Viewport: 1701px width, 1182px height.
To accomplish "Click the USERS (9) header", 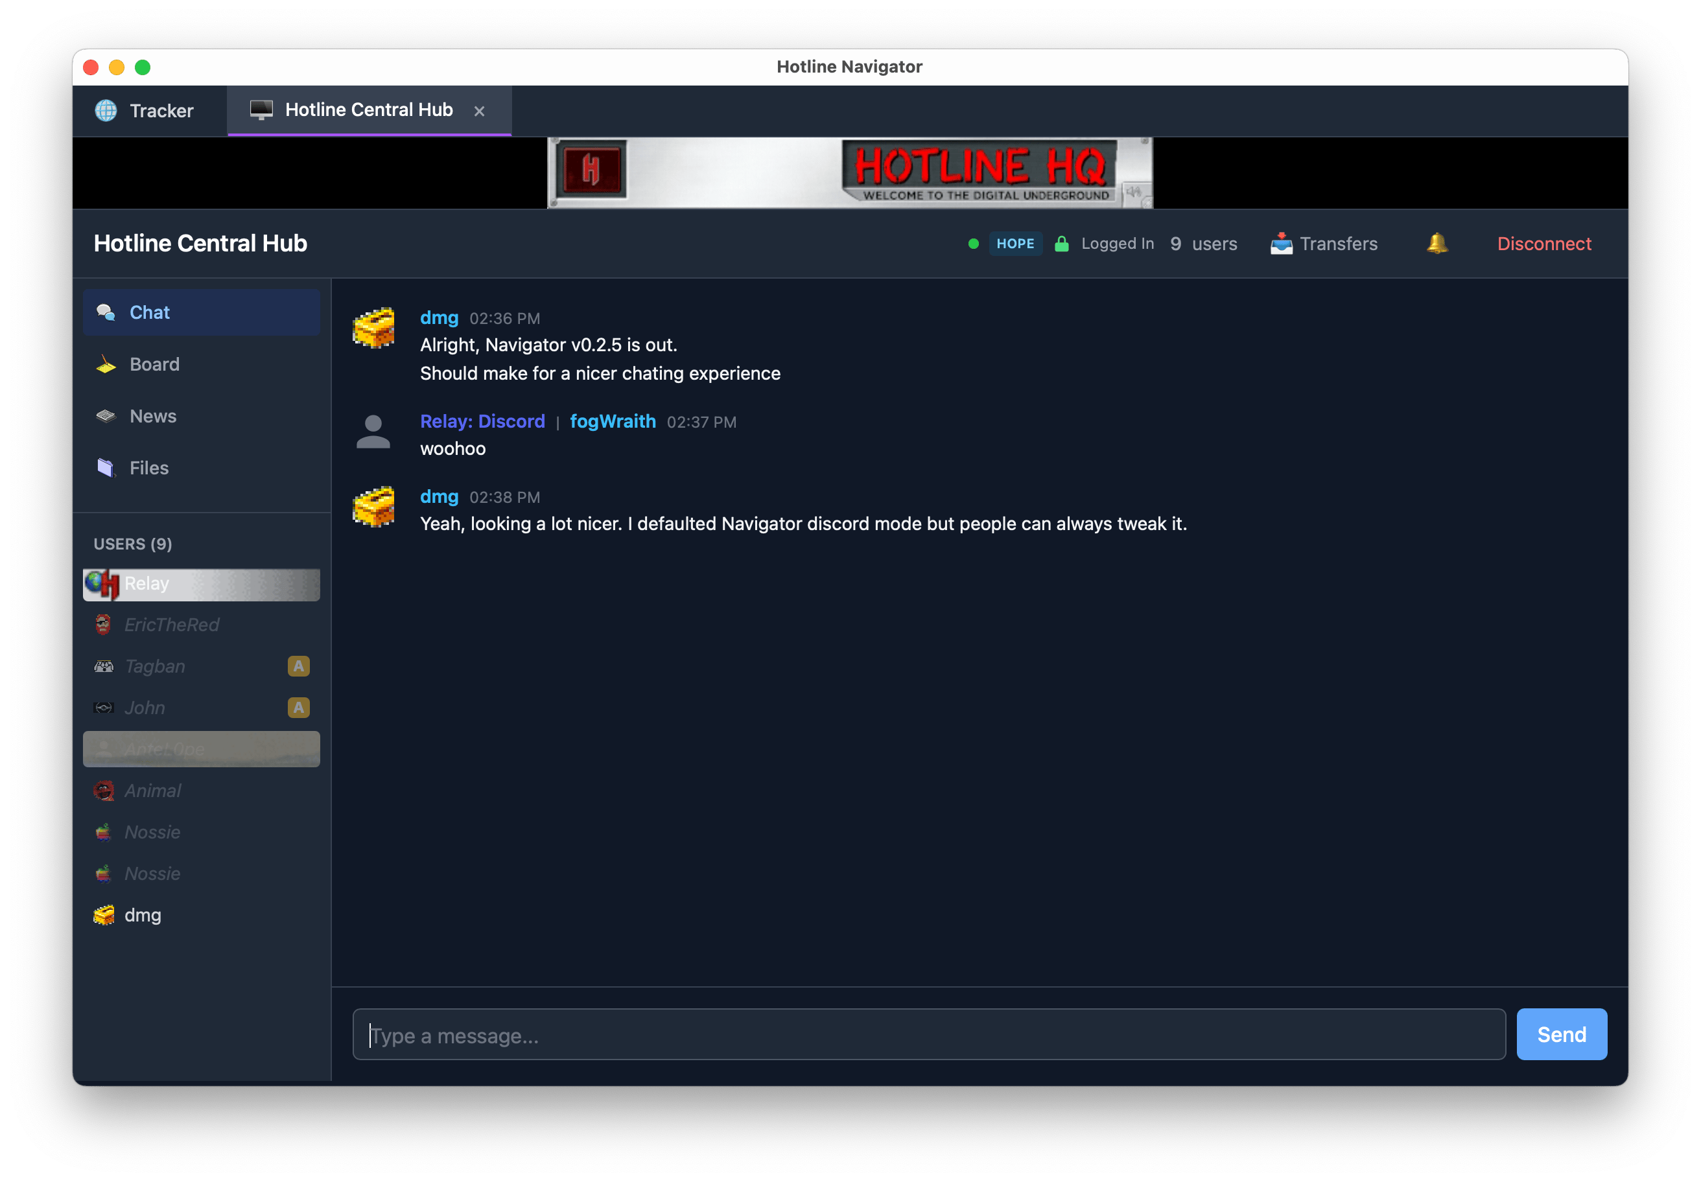I will pos(133,544).
